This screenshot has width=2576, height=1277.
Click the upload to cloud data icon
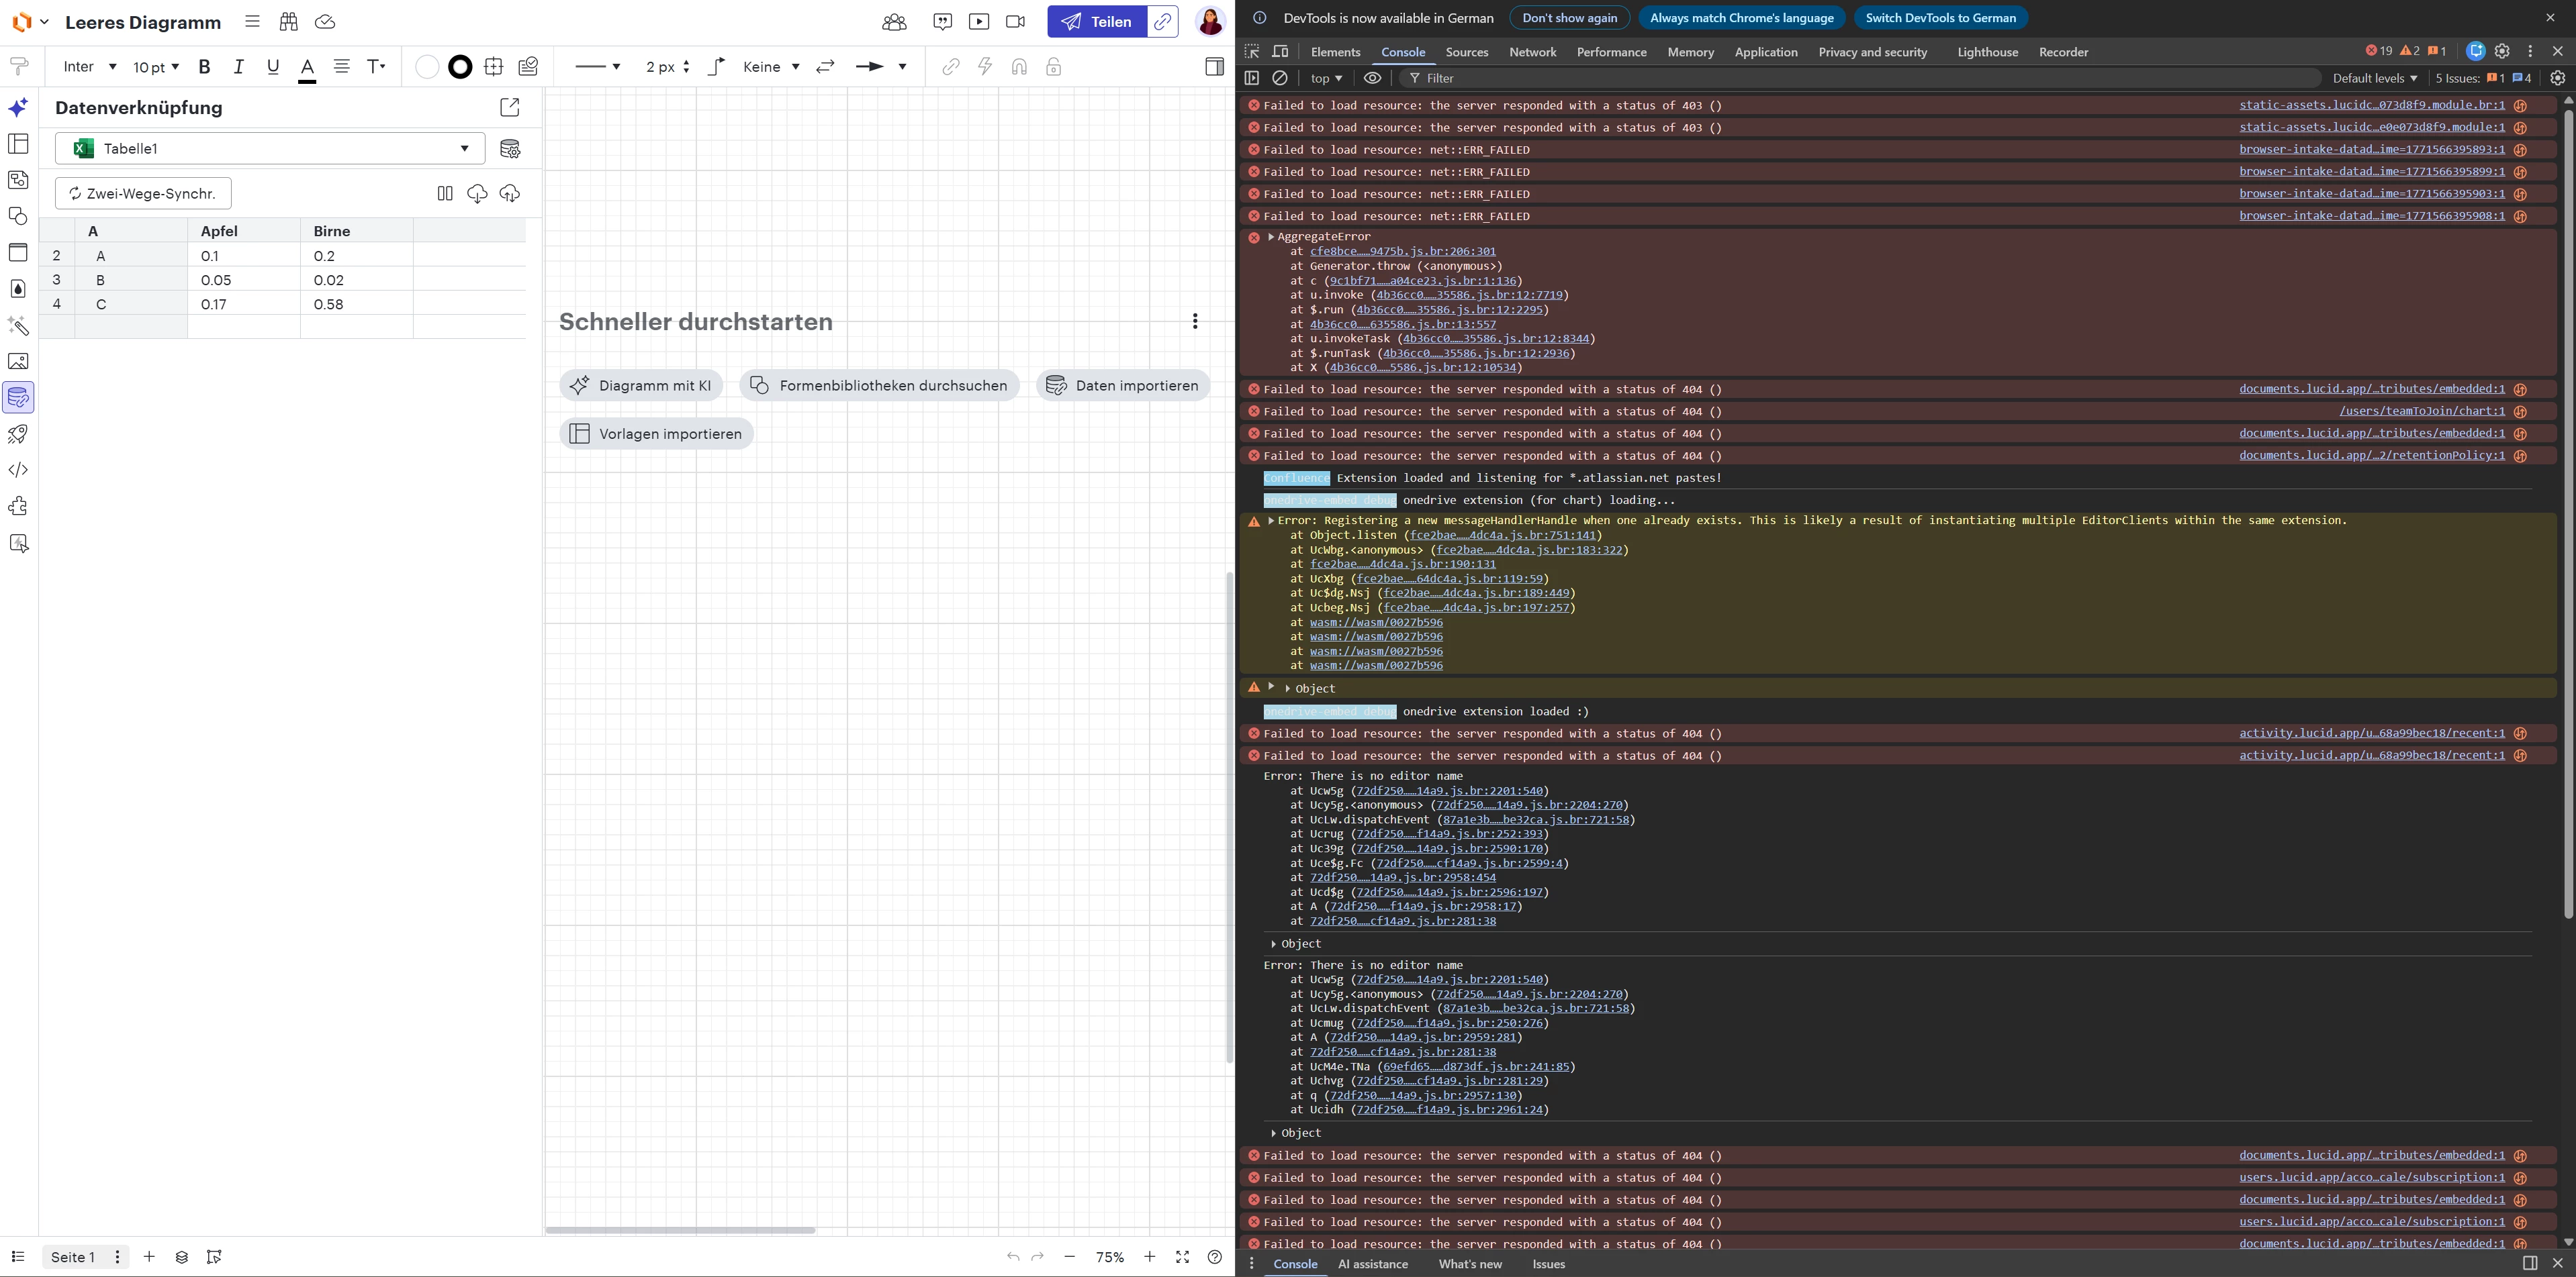510,194
